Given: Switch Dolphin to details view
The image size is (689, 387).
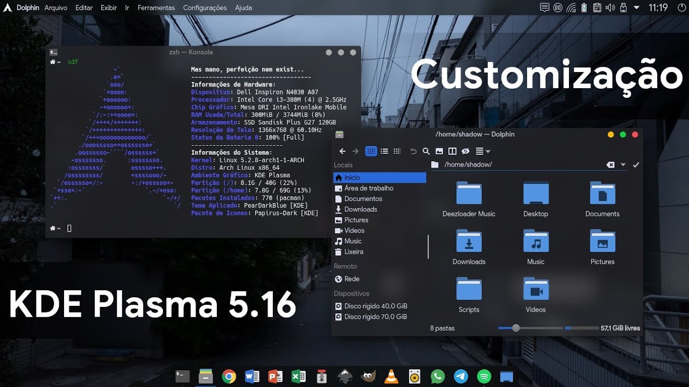Looking at the screenshot, I should pos(397,152).
